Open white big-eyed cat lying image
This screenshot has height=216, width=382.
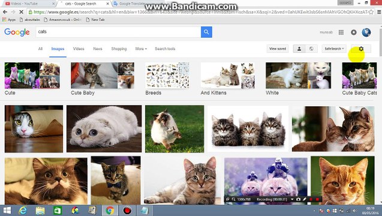tap(104, 129)
